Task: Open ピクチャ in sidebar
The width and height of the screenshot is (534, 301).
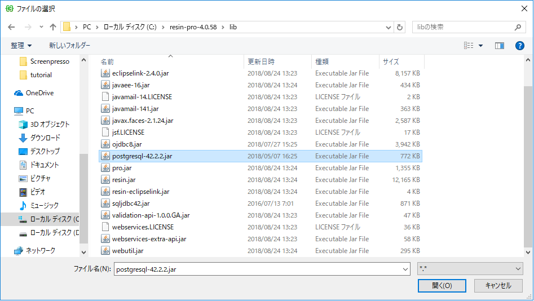Action: (x=35, y=179)
